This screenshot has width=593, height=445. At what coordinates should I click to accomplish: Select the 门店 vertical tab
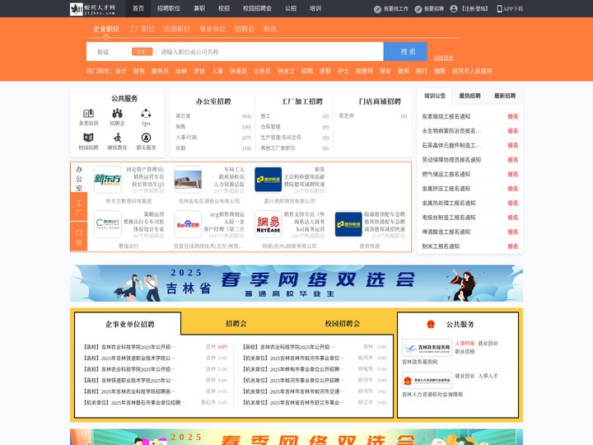click(79, 237)
